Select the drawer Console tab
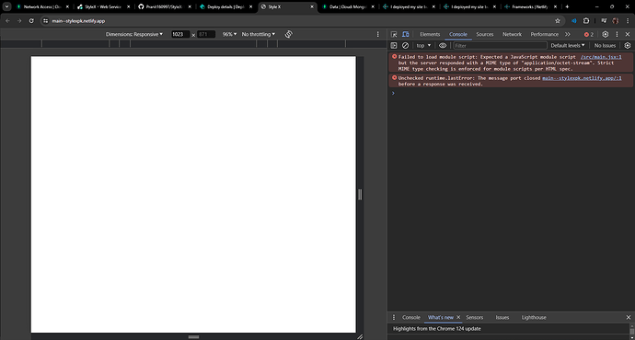 411,317
